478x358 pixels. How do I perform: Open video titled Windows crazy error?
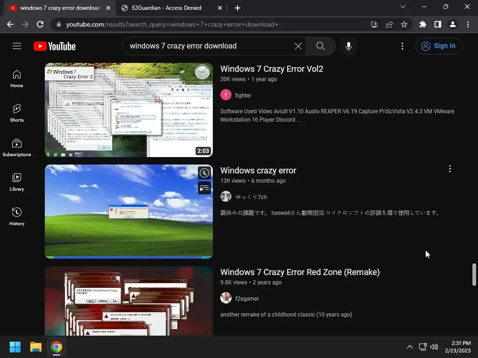point(258,171)
